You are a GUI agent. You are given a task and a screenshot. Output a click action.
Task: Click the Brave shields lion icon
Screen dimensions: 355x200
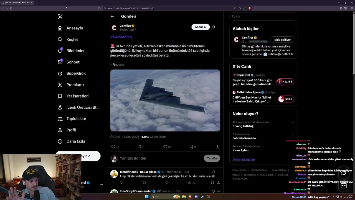tap(250, 8)
